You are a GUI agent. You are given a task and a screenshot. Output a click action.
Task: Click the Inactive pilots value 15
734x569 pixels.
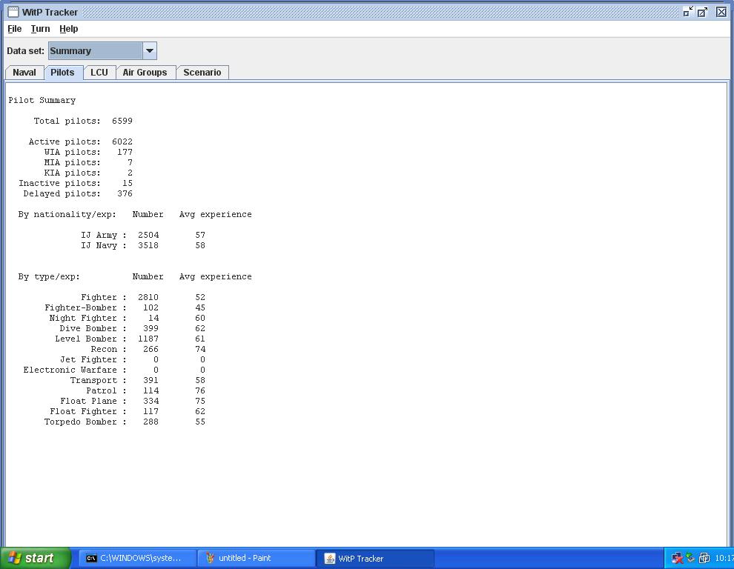tap(128, 183)
